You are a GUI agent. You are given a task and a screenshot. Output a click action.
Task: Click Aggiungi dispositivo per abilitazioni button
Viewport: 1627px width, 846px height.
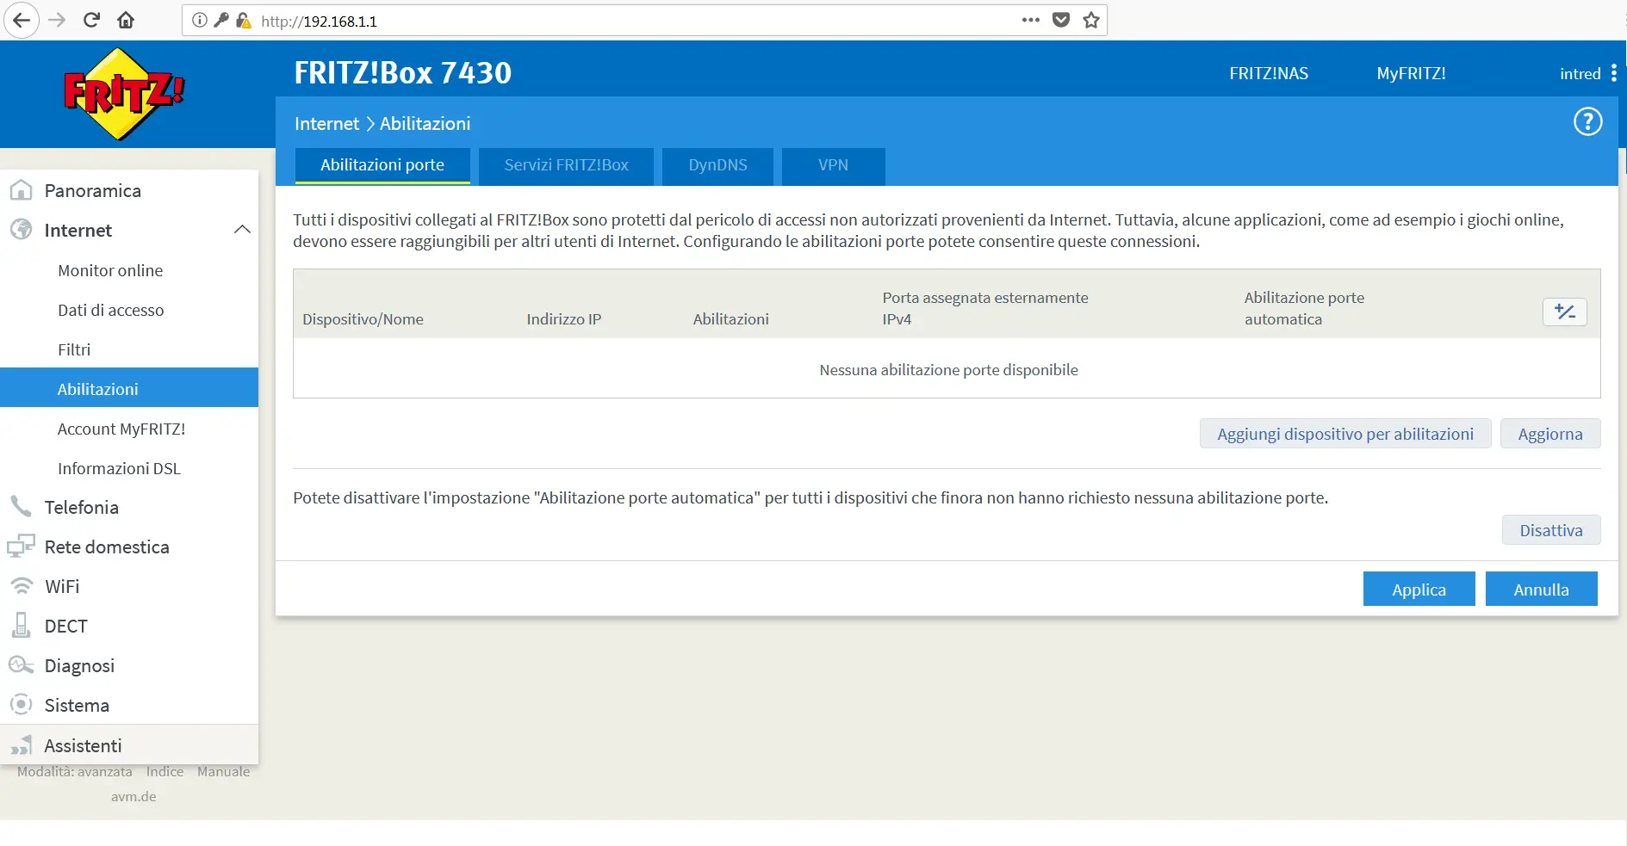coord(1345,434)
